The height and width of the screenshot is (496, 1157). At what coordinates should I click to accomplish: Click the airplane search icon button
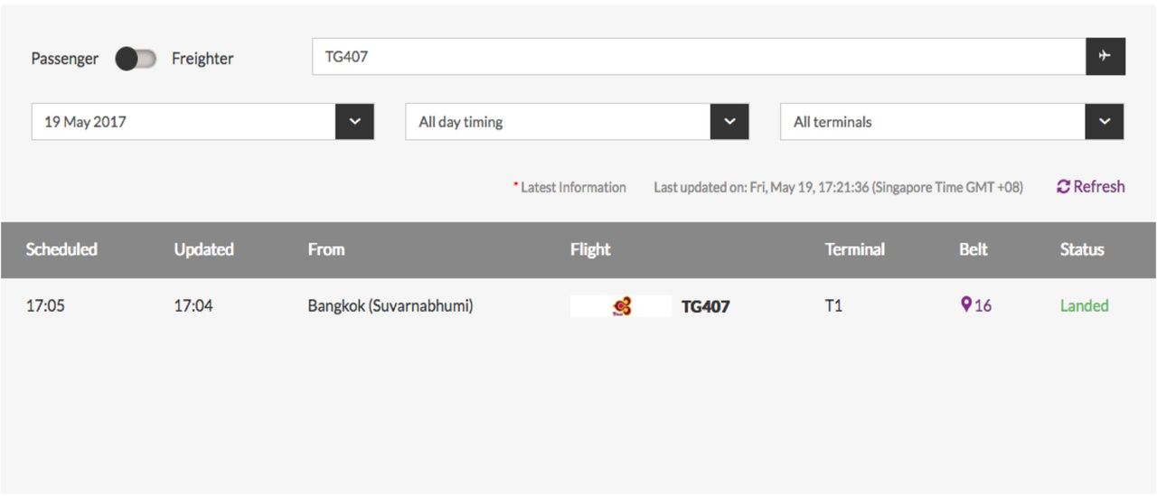click(1105, 56)
